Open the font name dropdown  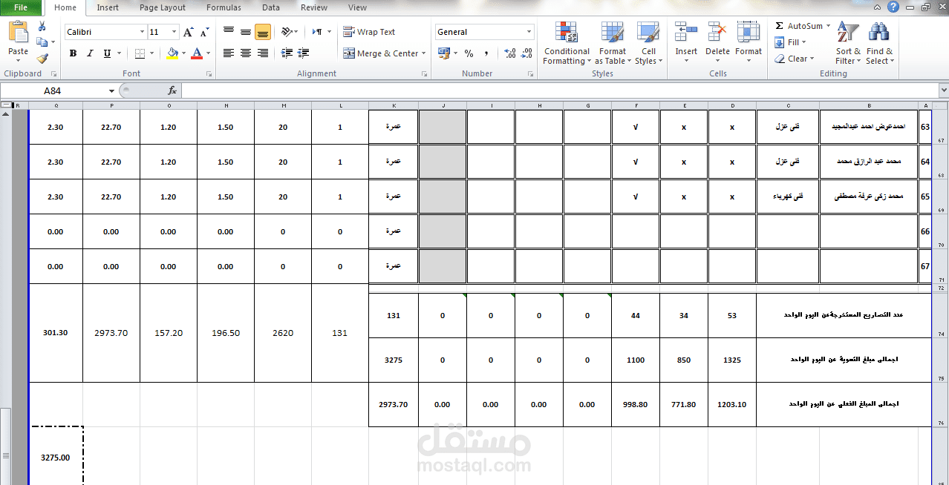click(142, 32)
